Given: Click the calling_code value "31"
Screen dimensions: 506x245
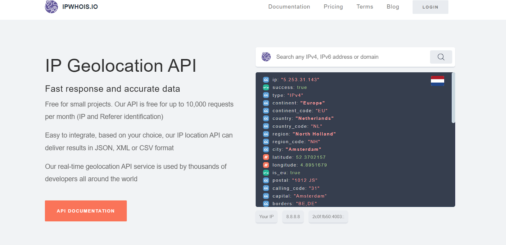Looking at the screenshot, I should click(x=314, y=188).
